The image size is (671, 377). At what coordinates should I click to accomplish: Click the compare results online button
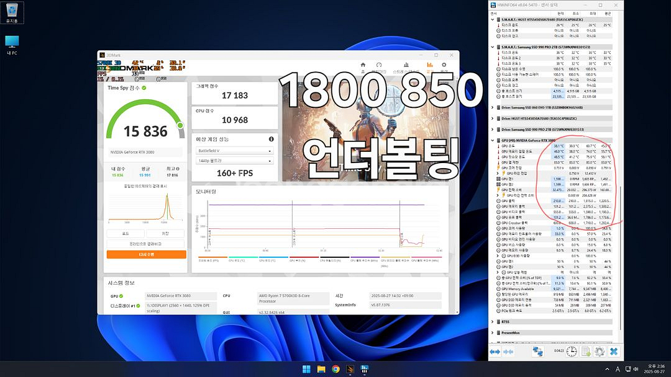146,244
